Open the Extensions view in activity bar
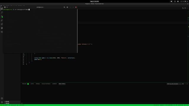The height and width of the screenshot is (106, 189). click(x=2, y=24)
